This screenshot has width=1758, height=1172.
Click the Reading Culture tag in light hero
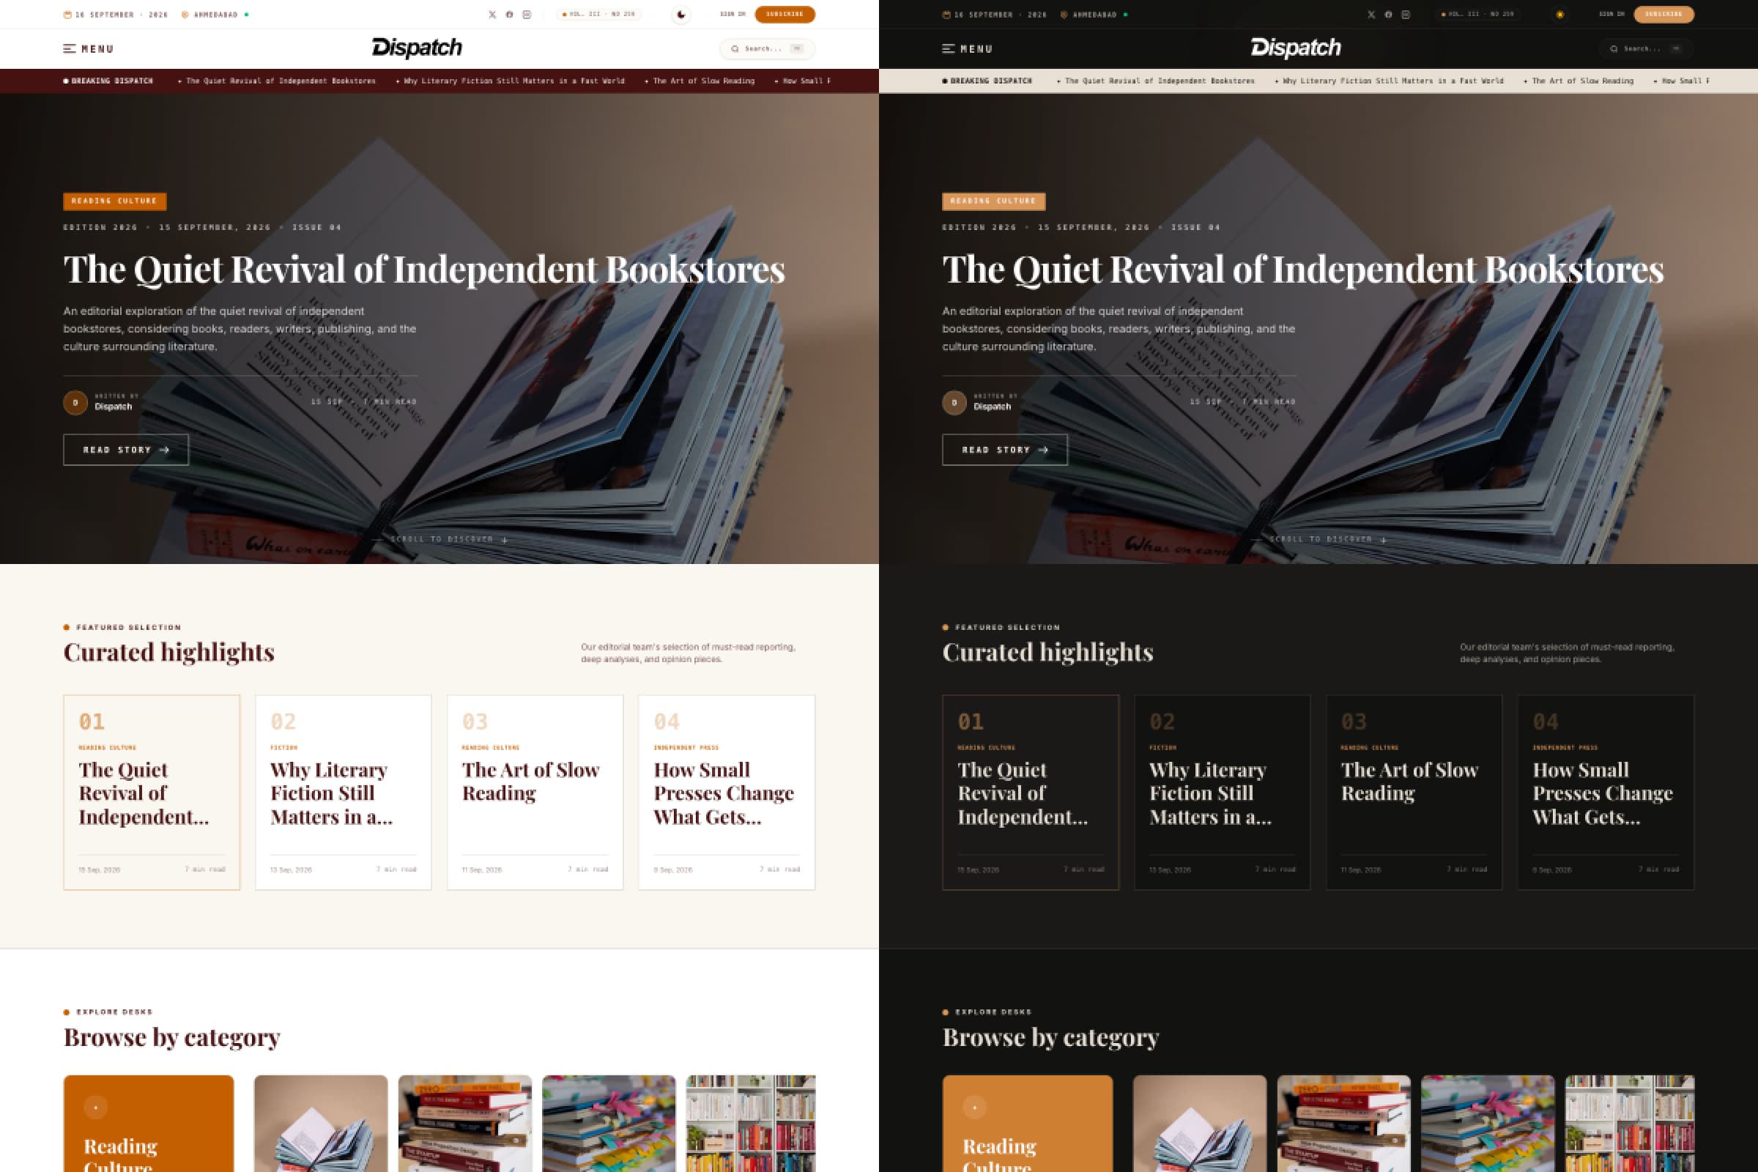(x=114, y=201)
